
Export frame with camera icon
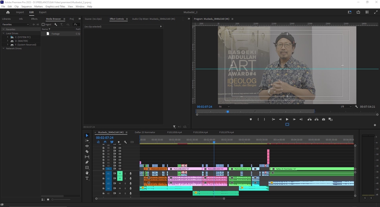click(323, 119)
